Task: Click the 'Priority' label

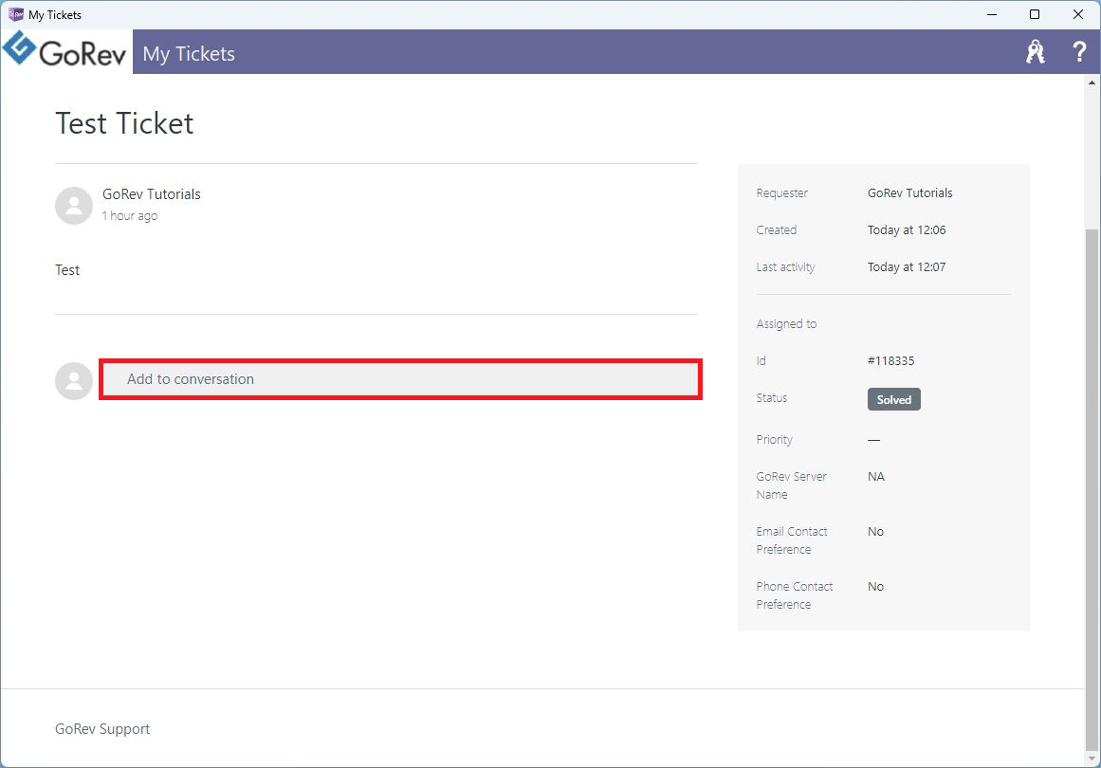Action: [775, 440]
